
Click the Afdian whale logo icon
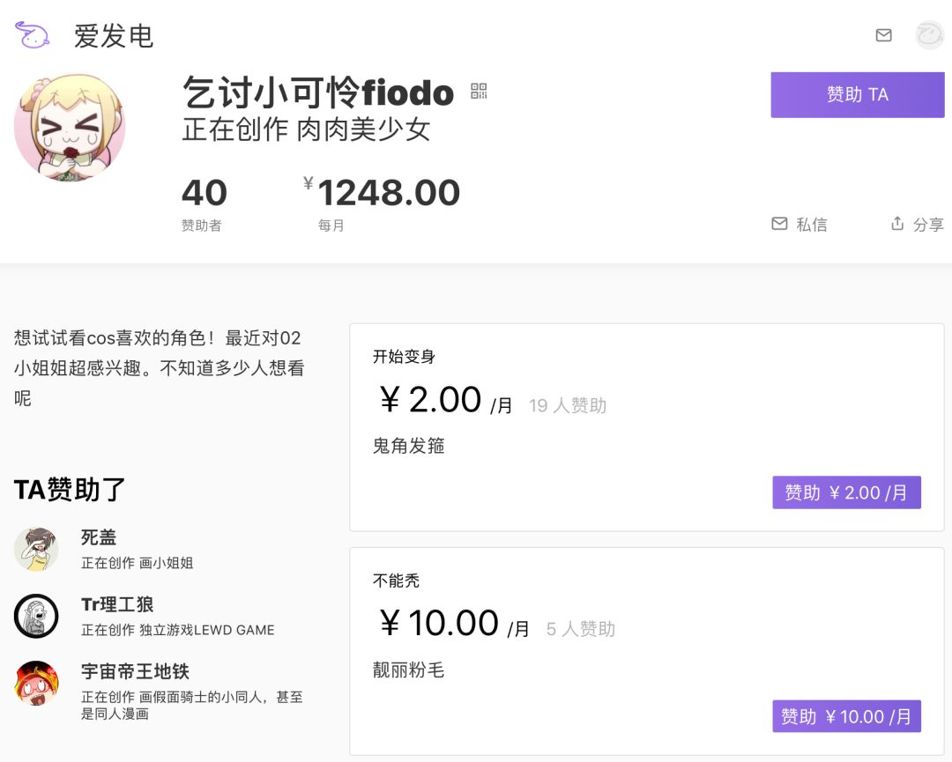[33, 35]
